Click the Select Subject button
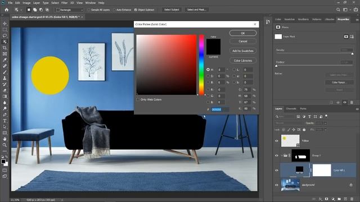Screen dimensions: 360x202 pos(172,10)
